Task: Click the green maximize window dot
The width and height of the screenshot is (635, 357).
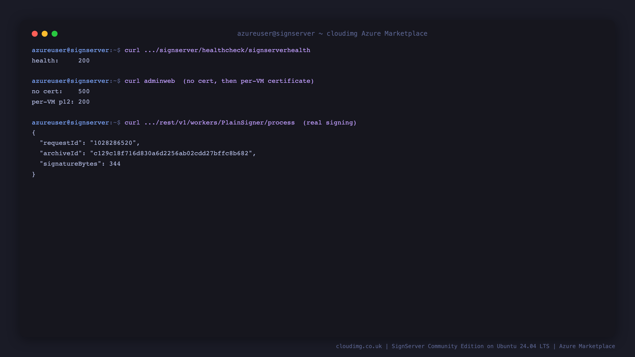Action: [x=55, y=34]
